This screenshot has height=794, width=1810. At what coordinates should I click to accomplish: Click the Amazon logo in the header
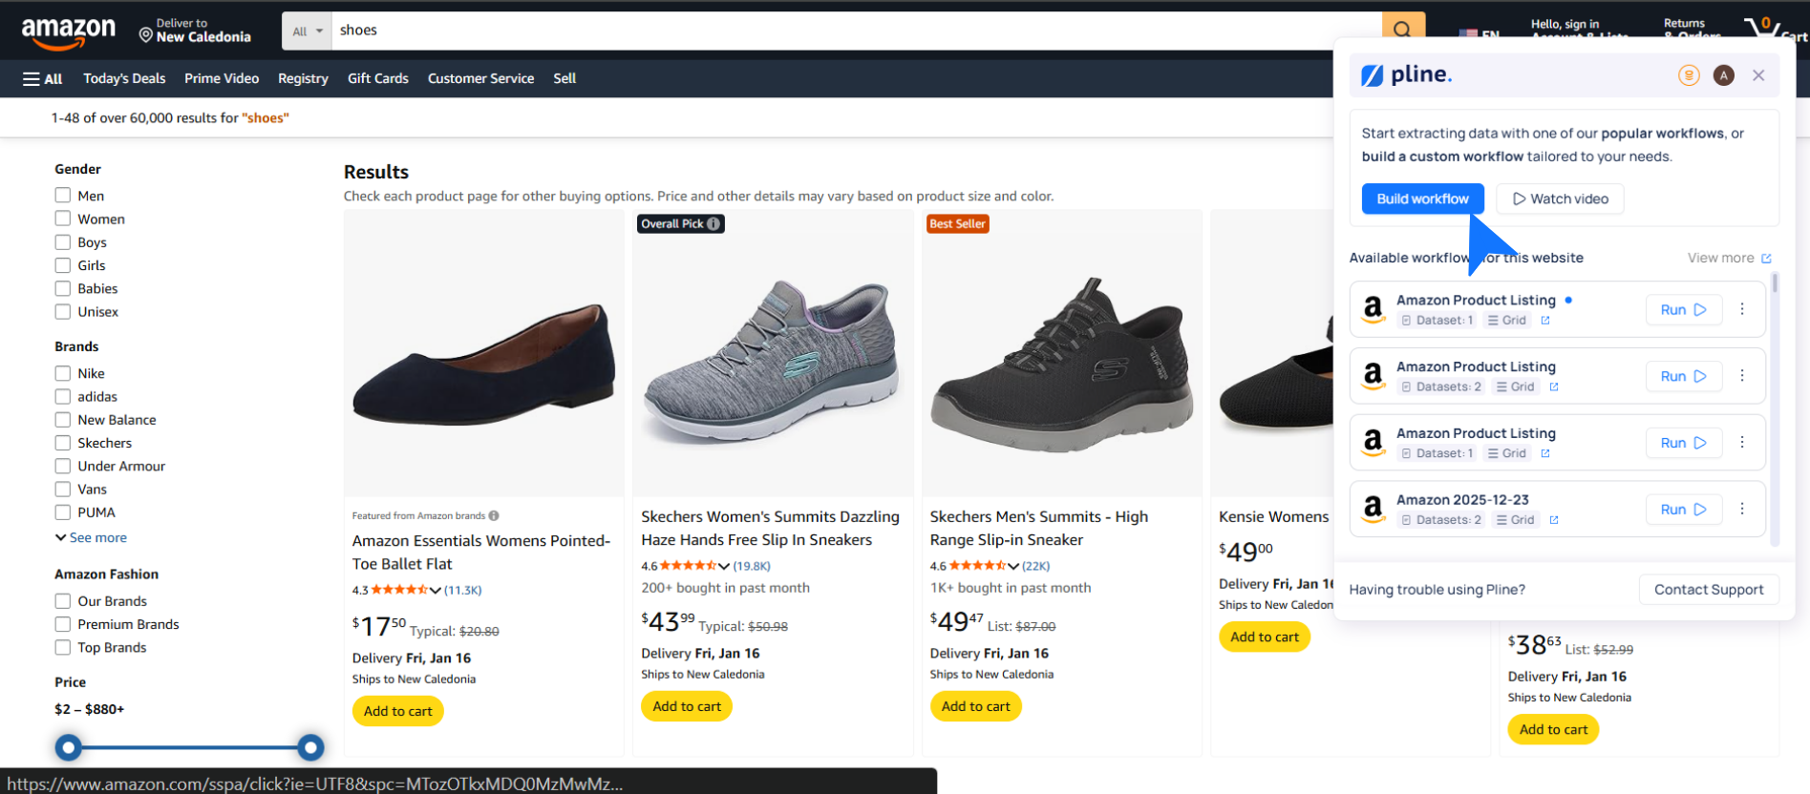[69, 32]
